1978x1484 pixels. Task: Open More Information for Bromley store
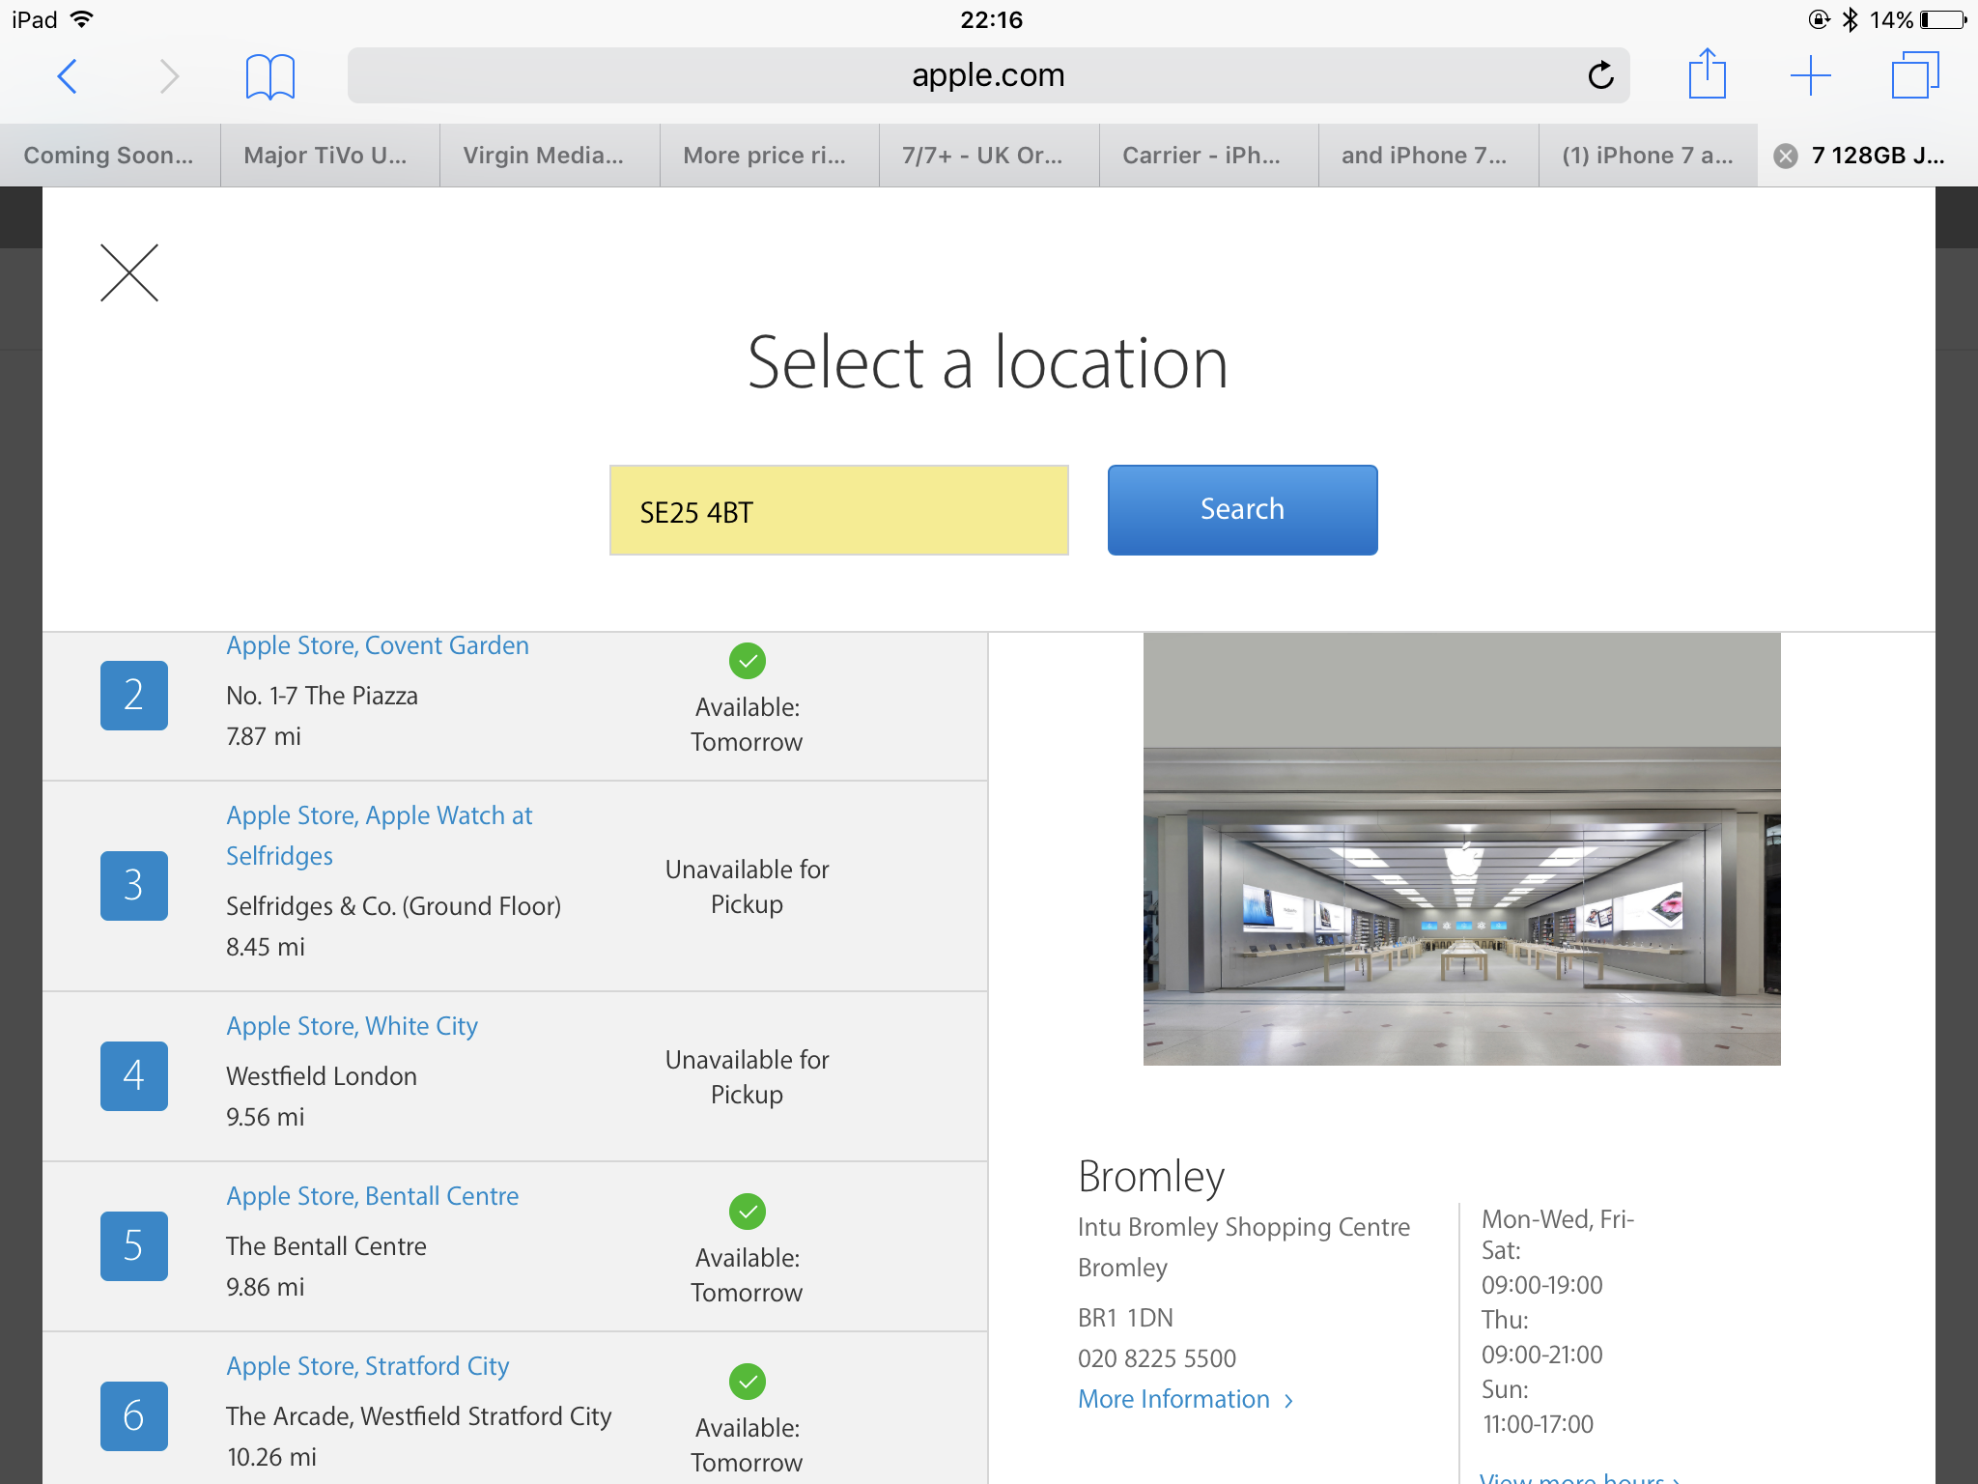tap(1185, 1399)
